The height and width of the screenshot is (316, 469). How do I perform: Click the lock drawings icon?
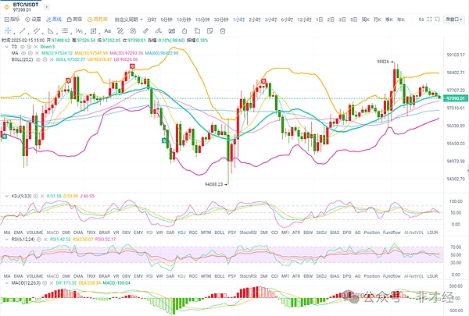(x=184, y=30)
